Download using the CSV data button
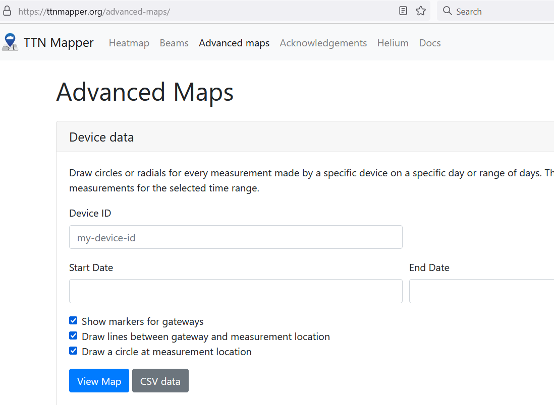Image resolution: width=554 pixels, height=405 pixels. coord(160,381)
